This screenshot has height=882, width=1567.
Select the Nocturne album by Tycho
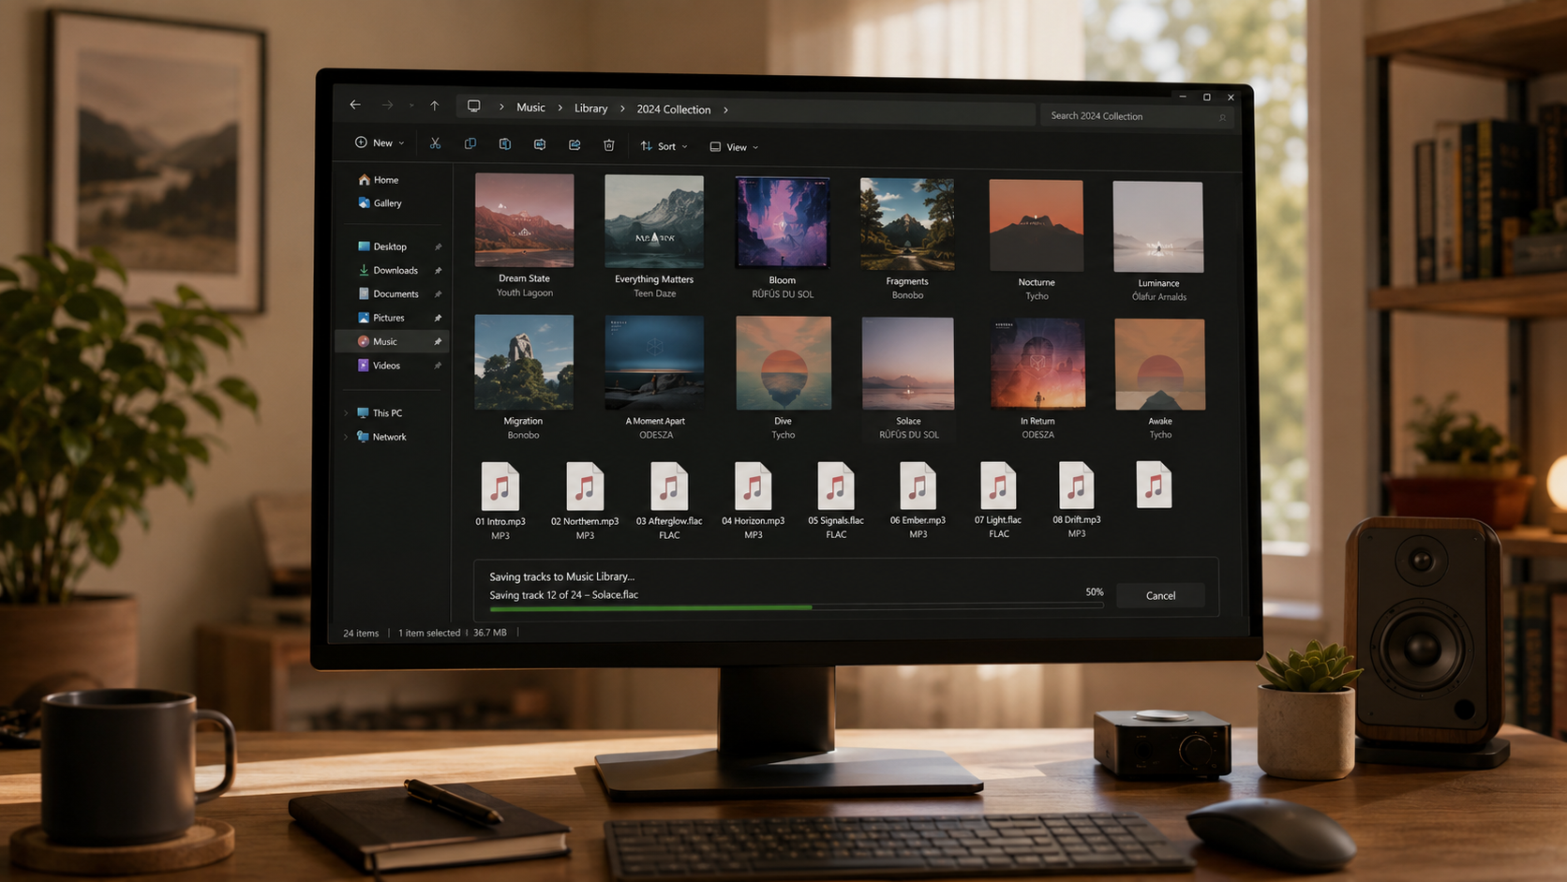(x=1037, y=226)
